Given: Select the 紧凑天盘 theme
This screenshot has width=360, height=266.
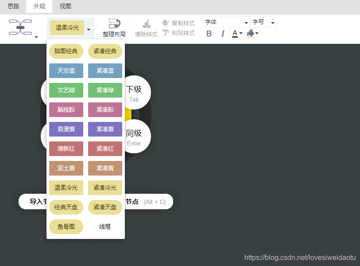Looking at the screenshot, I should (105, 207).
